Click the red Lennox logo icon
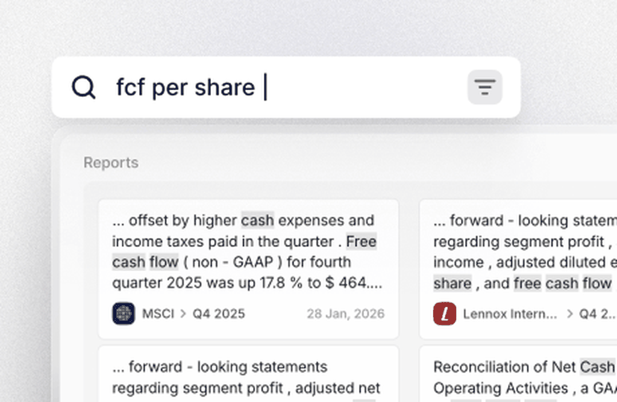 [x=445, y=314]
